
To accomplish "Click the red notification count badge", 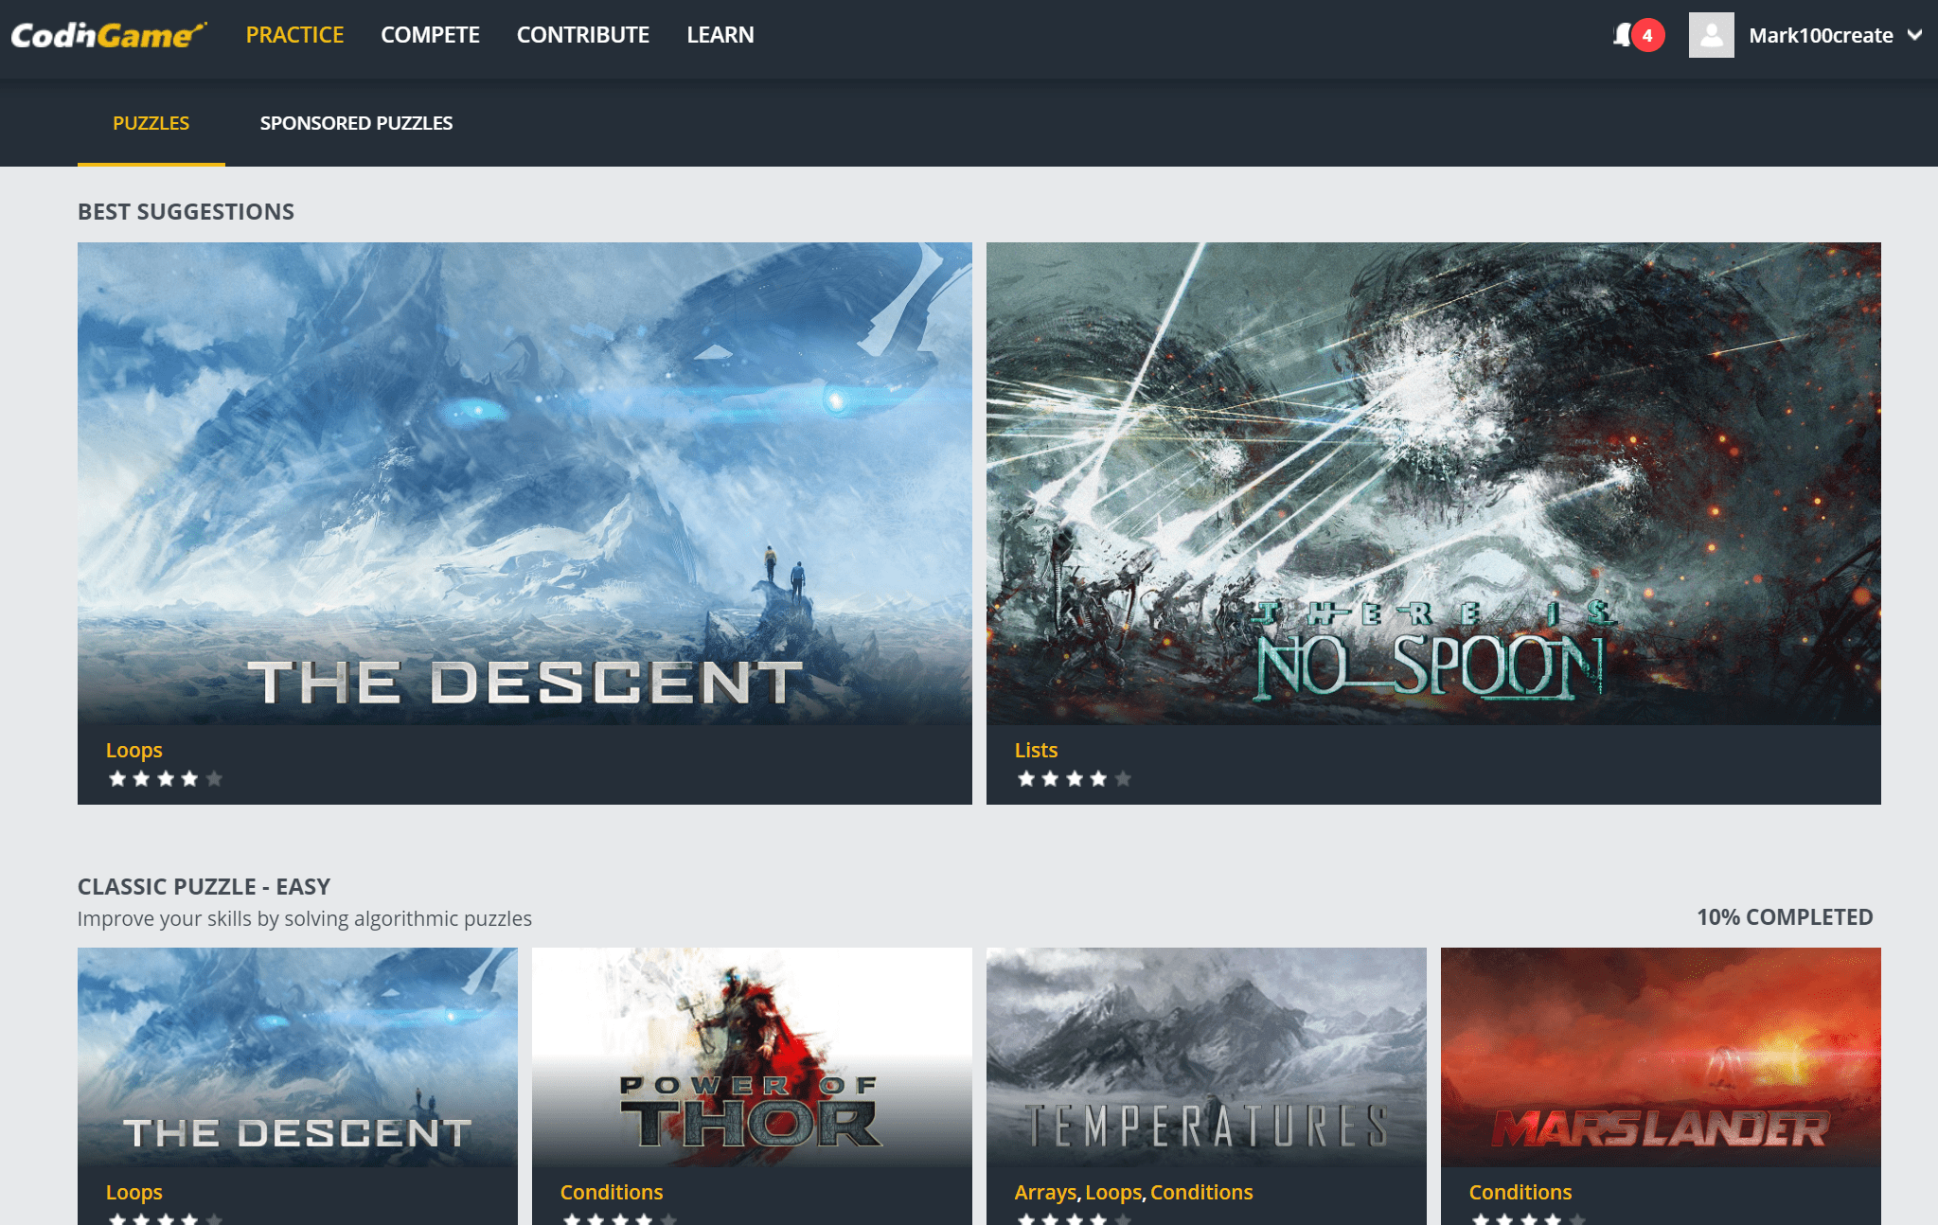I will coord(1648,35).
